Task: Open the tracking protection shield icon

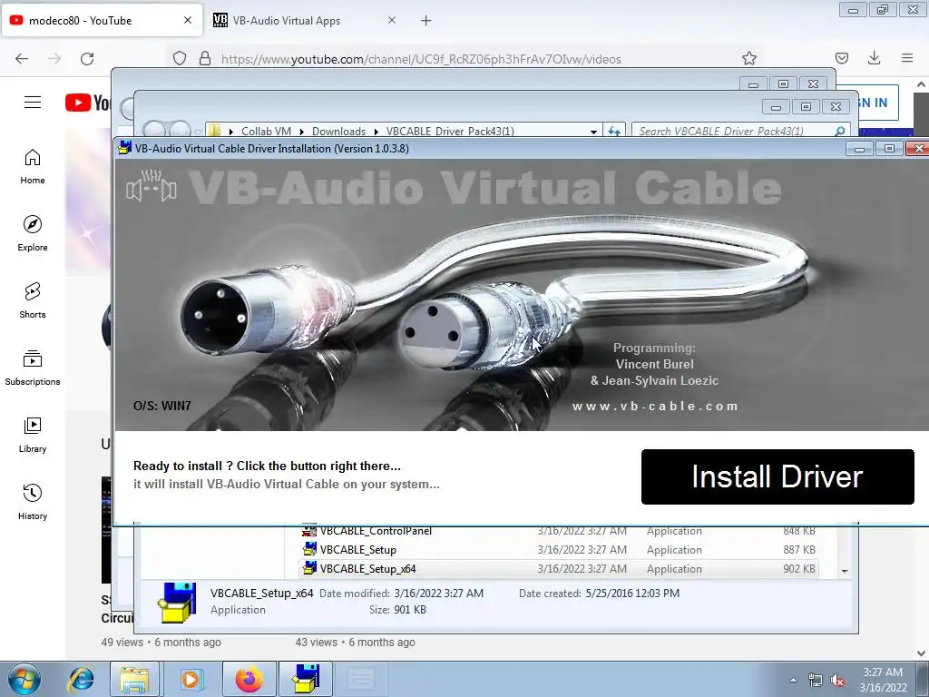Action: coord(180,59)
